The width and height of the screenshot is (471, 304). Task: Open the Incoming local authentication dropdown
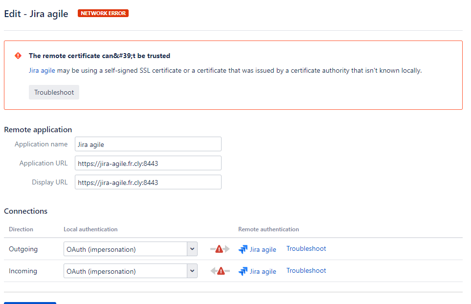click(x=130, y=271)
